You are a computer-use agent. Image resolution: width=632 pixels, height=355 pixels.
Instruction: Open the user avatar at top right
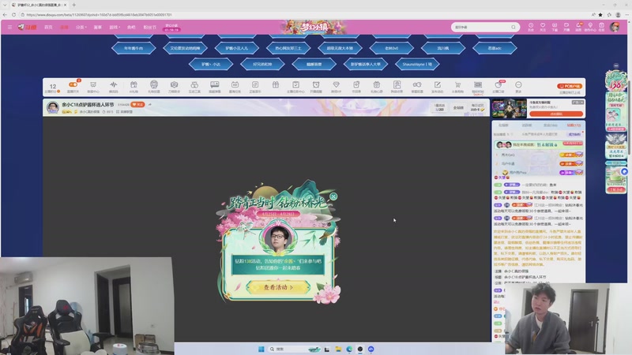[615, 27]
